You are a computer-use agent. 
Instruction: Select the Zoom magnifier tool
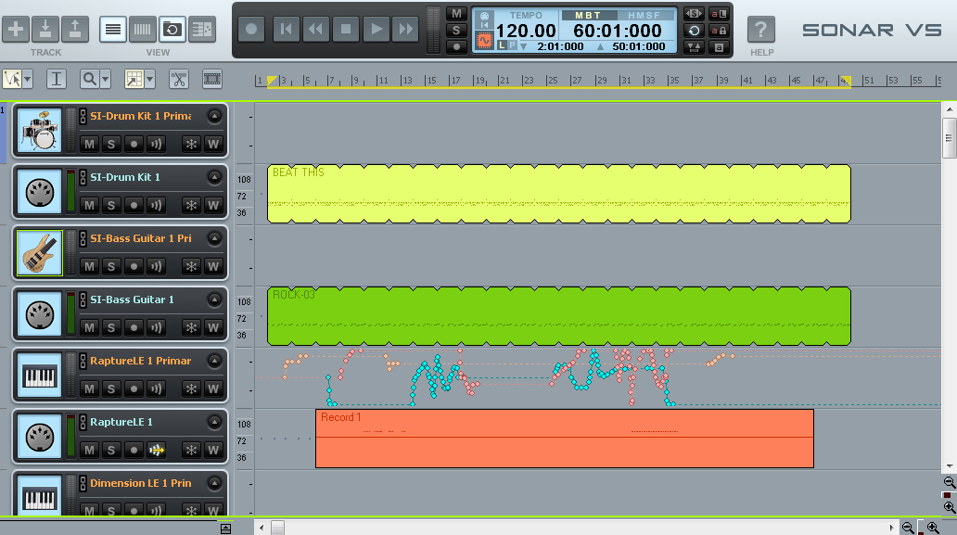pos(90,79)
